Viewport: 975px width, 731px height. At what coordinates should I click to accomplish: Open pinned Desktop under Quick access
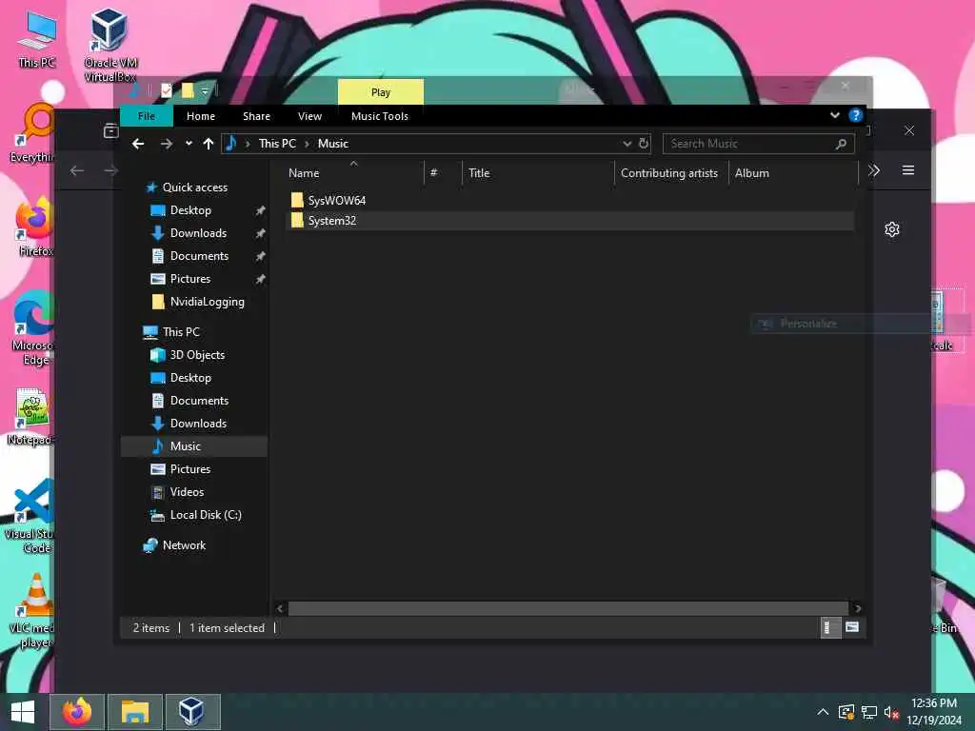190,210
